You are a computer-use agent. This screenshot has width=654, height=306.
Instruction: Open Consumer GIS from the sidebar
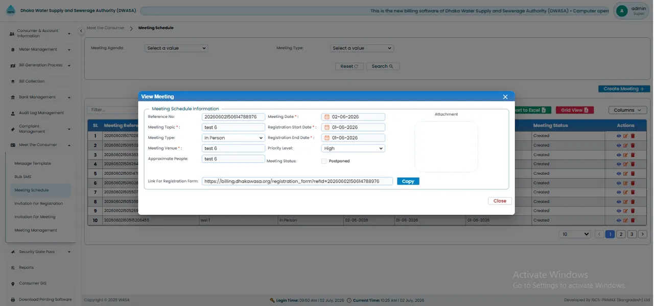point(33,284)
